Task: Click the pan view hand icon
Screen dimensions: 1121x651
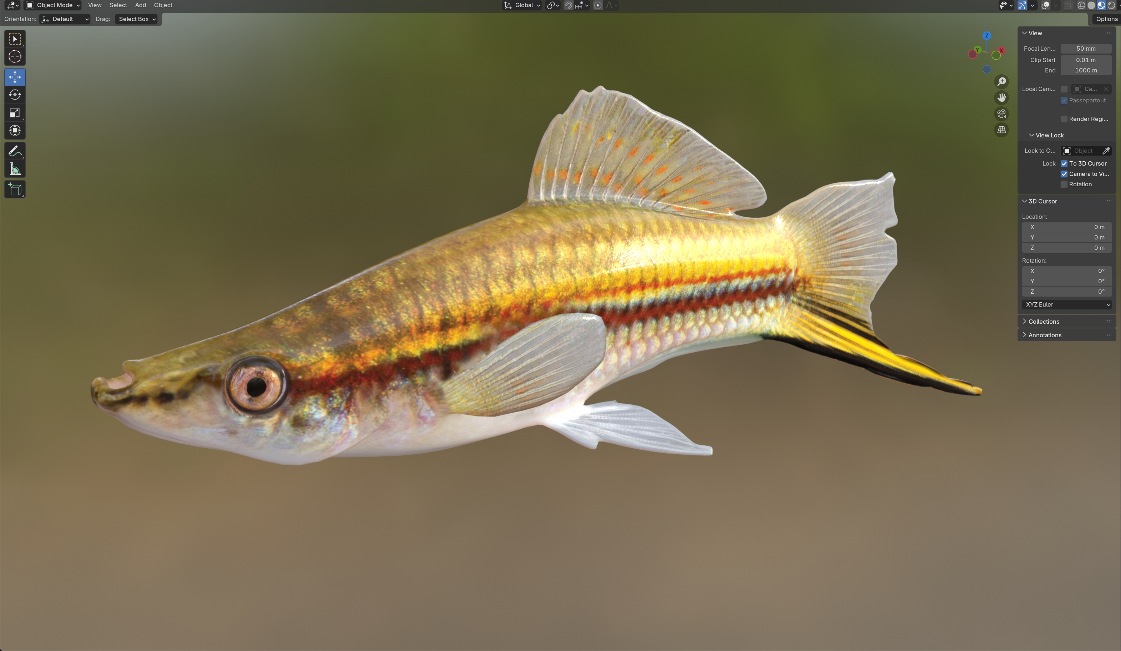Action: pyautogui.click(x=1001, y=98)
